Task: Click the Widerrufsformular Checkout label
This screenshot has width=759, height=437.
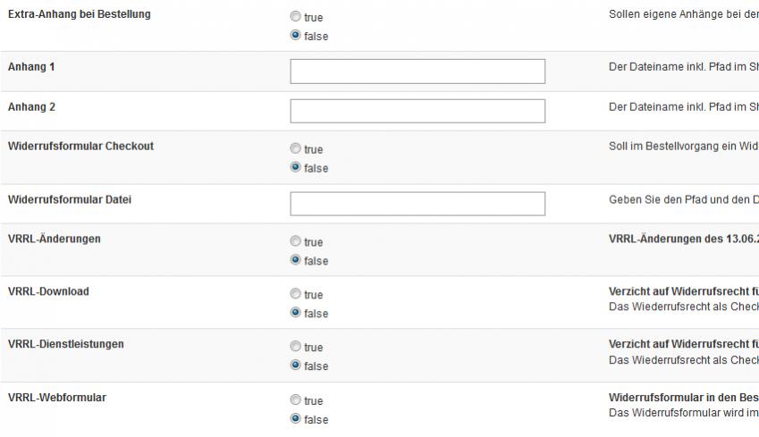Action: (x=80, y=146)
